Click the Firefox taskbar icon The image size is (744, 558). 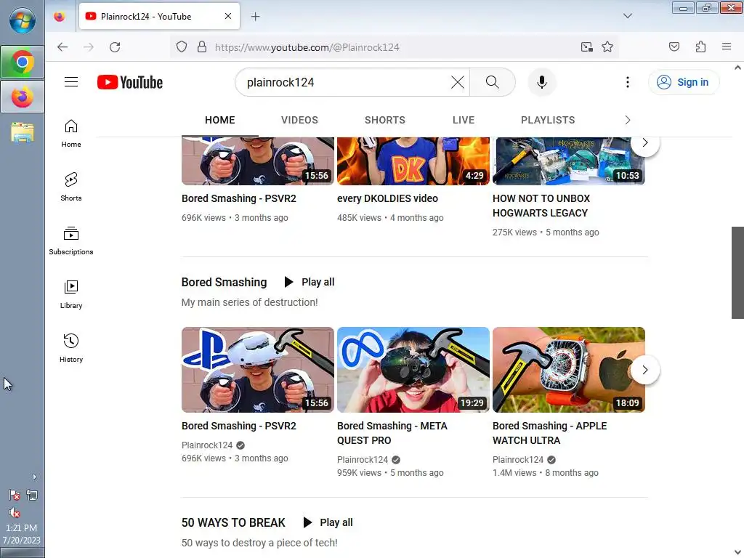(x=22, y=97)
